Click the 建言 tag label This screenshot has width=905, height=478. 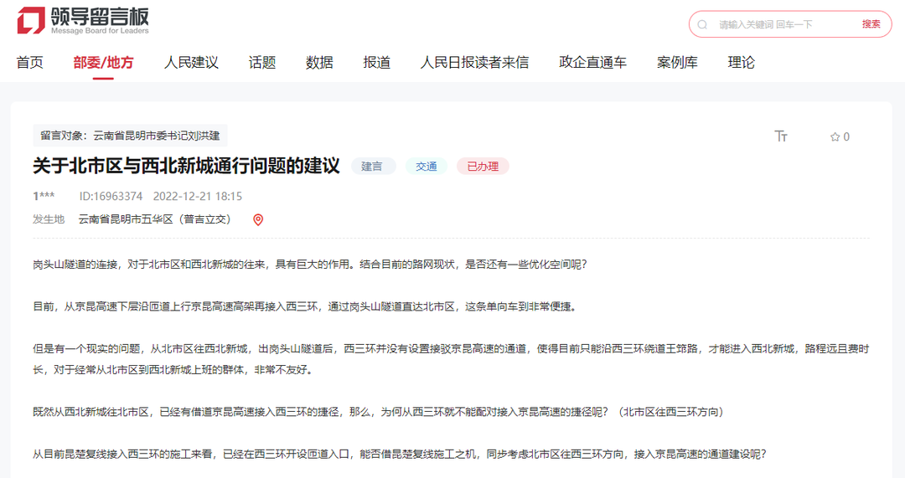click(x=373, y=166)
